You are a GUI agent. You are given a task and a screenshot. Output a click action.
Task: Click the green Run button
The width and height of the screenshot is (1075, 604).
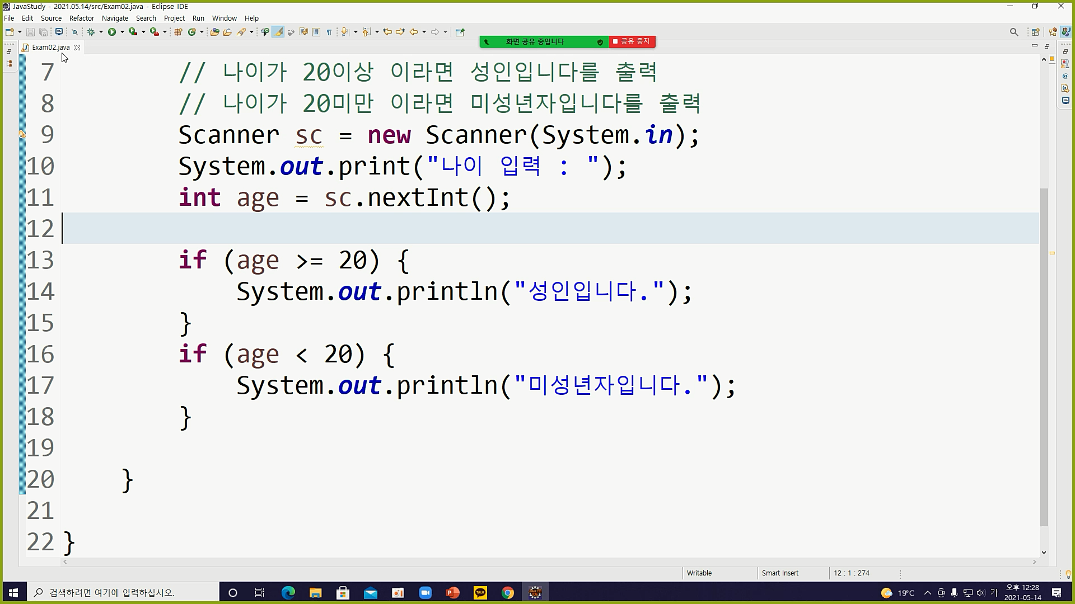[x=112, y=32]
